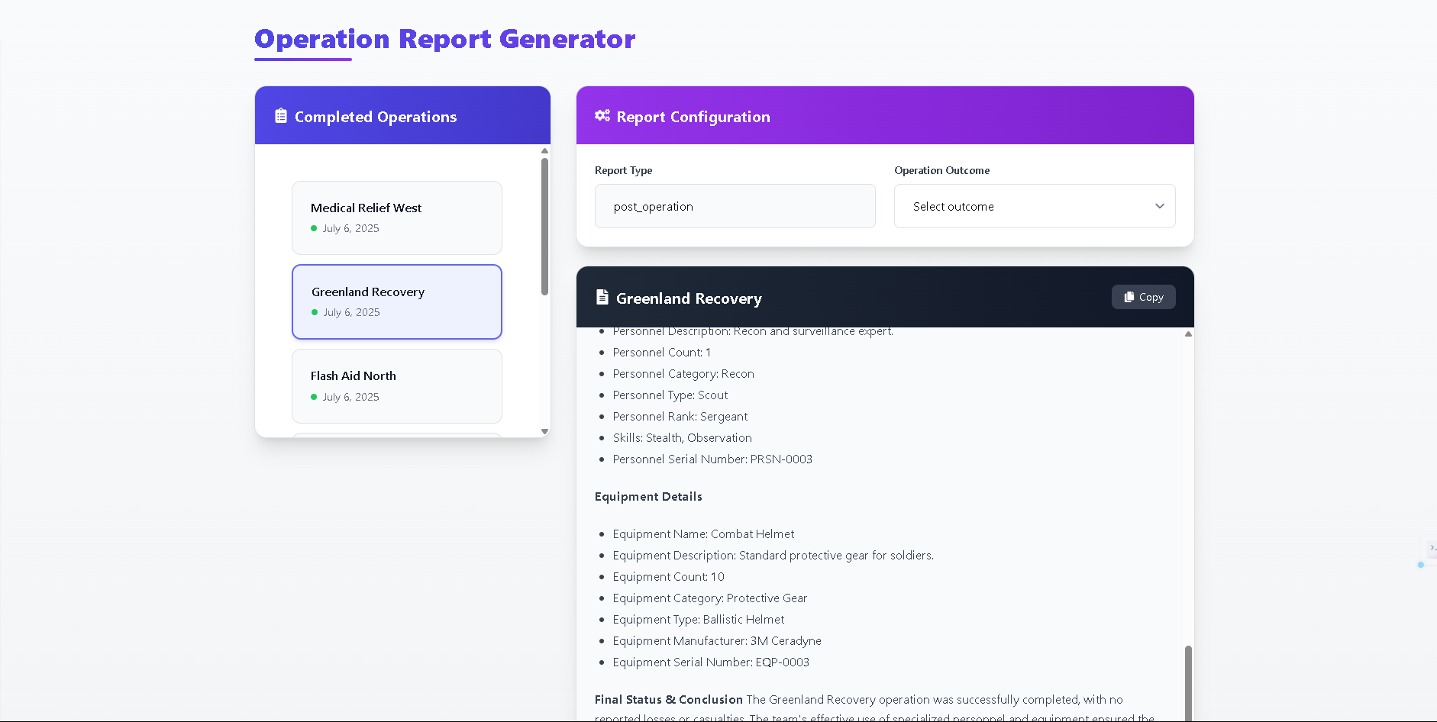This screenshot has width=1437, height=722.
Task: Click the Skills: Stealth, Observation line
Action: 682,437
